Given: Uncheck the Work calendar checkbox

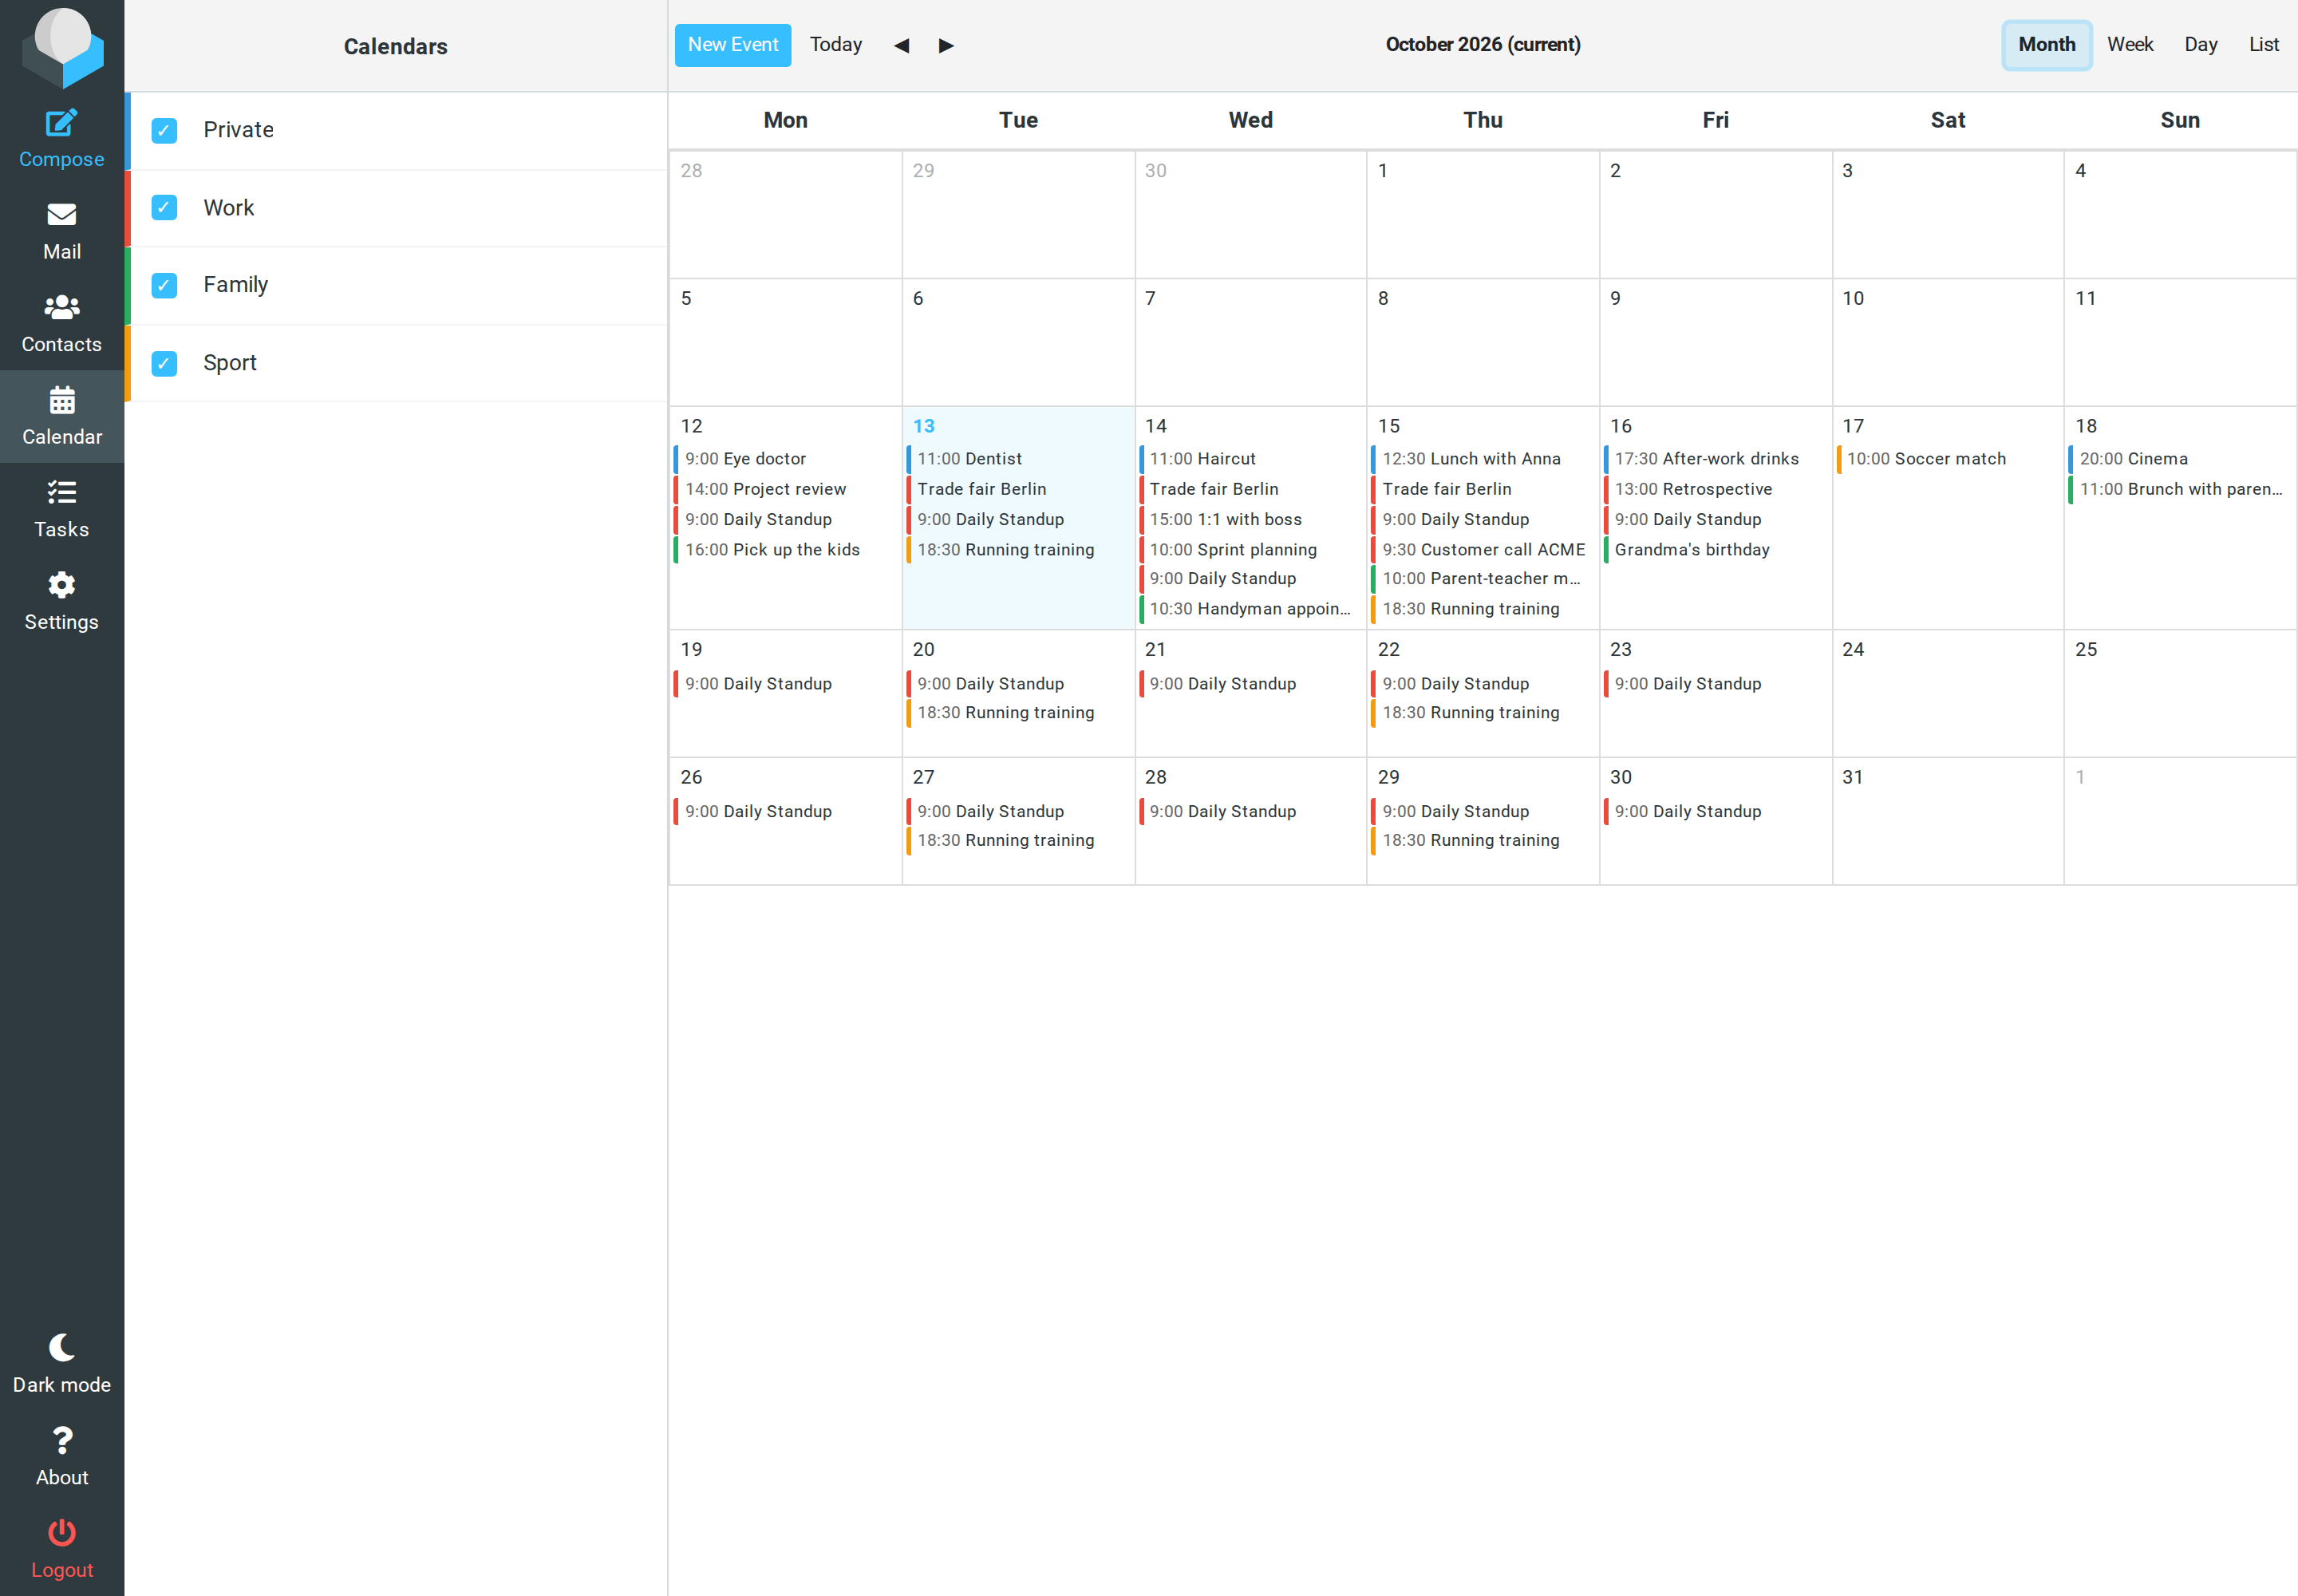Looking at the screenshot, I should (x=164, y=207).
